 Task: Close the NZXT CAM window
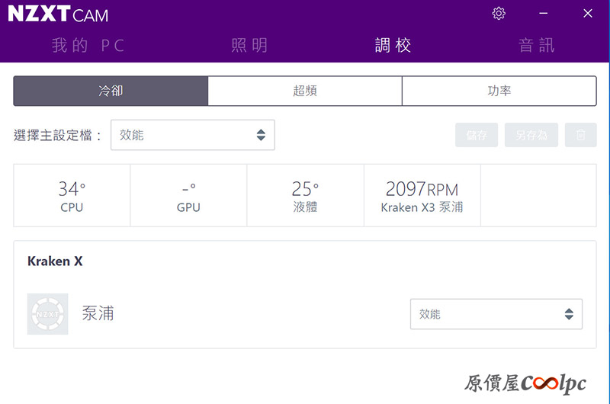(x=587, y=14)
